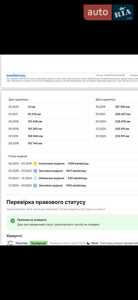138x300 pixels.
Task: Click the Czech flag icon
Action: click(x=88, y=243)
